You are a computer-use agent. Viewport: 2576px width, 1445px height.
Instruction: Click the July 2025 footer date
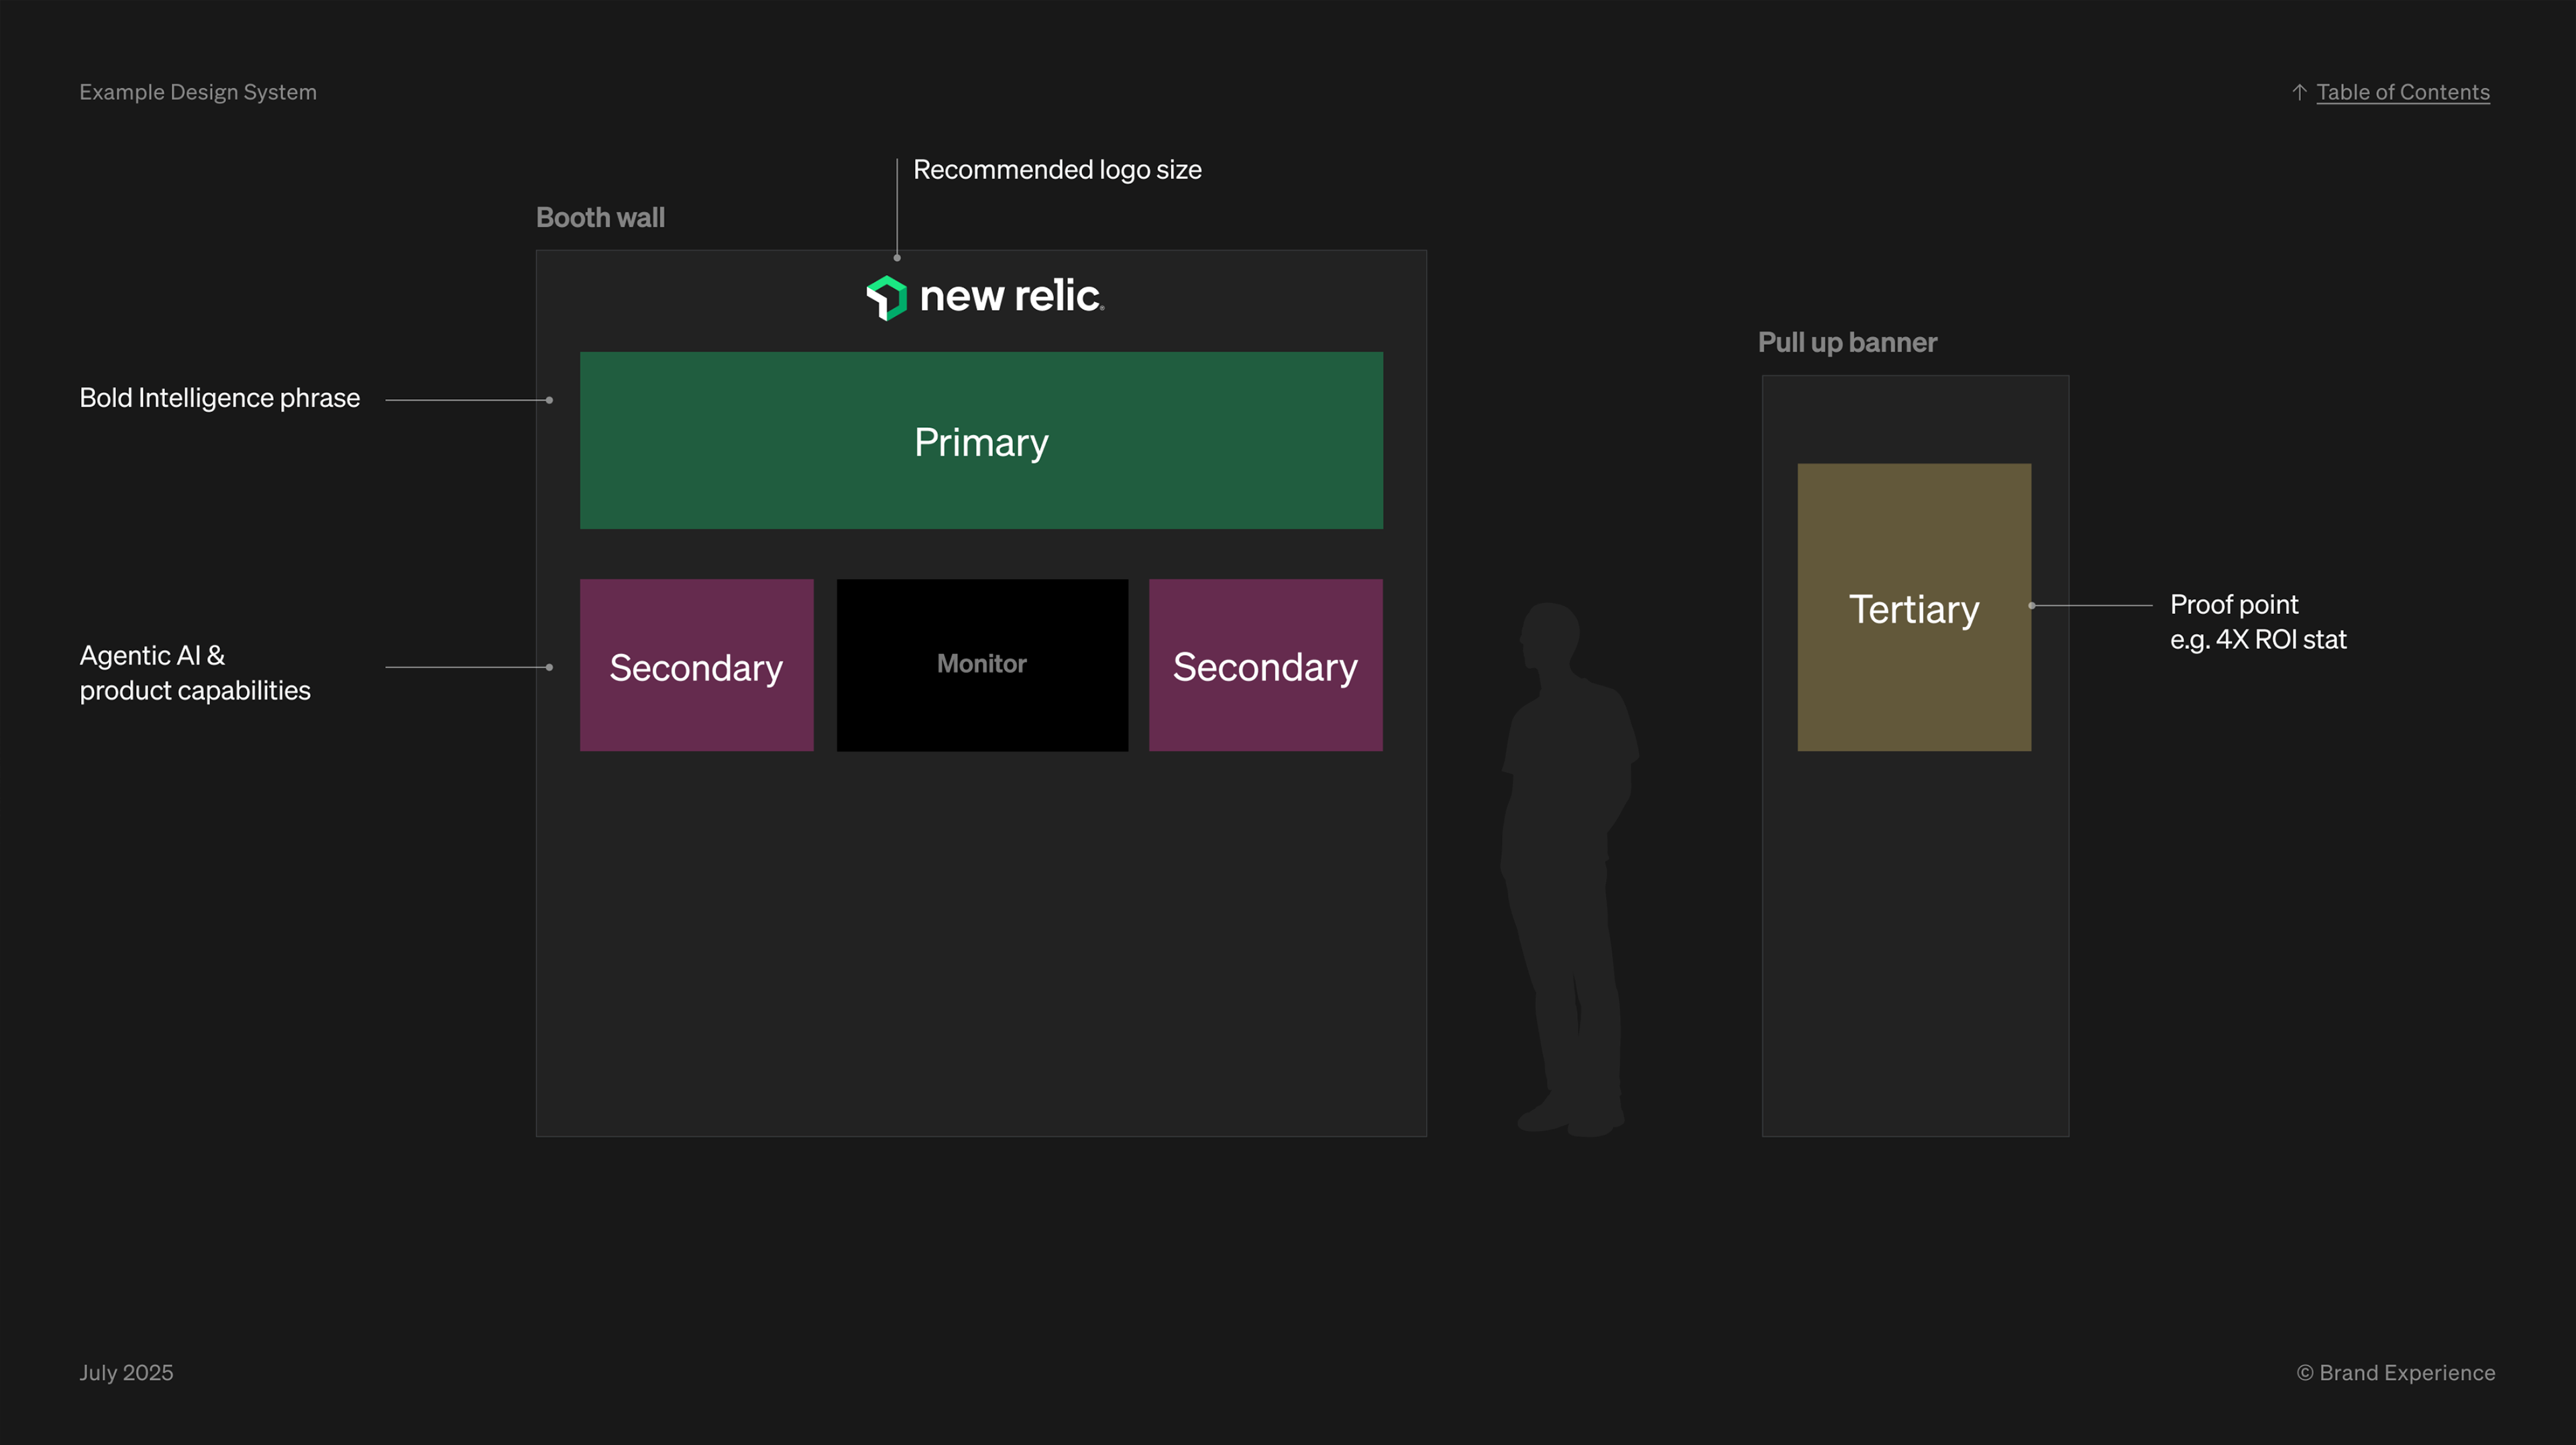126,1372
